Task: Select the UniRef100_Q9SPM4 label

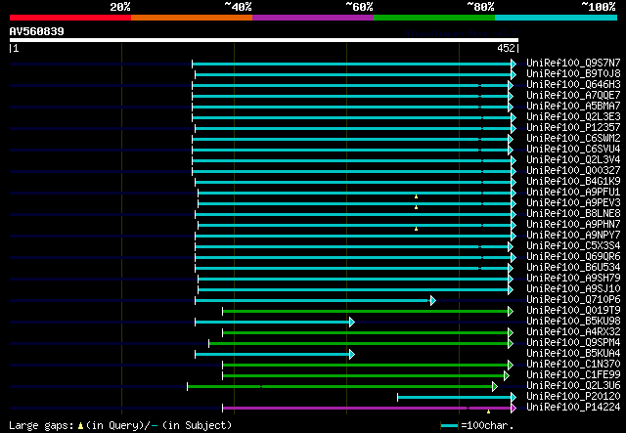Action: [573, 343]
